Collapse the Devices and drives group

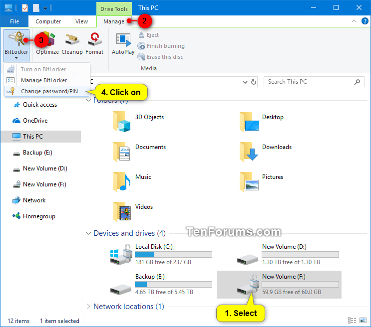click(88, 233)
